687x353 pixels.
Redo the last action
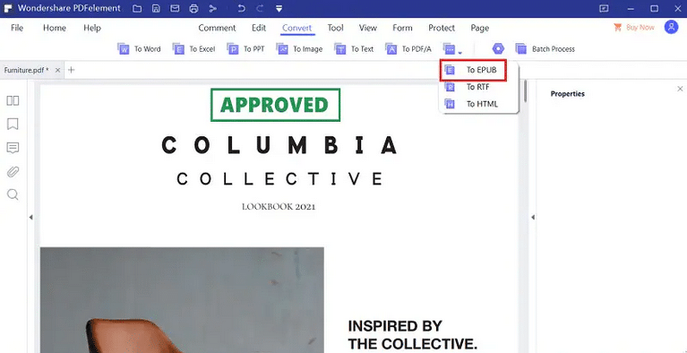click(x=260, y=8)
